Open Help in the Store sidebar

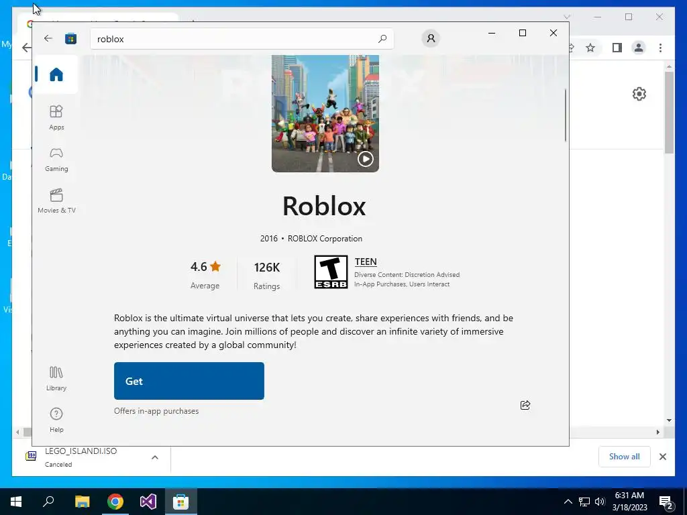(56, 420)
